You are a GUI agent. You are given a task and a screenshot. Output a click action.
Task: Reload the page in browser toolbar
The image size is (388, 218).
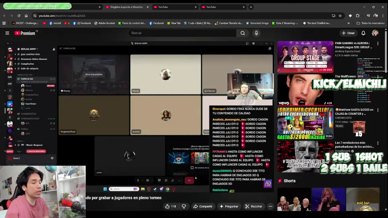19,16
